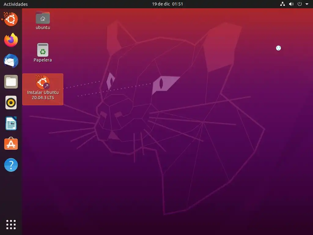Open the Files manager in the dock

[11, 82]
